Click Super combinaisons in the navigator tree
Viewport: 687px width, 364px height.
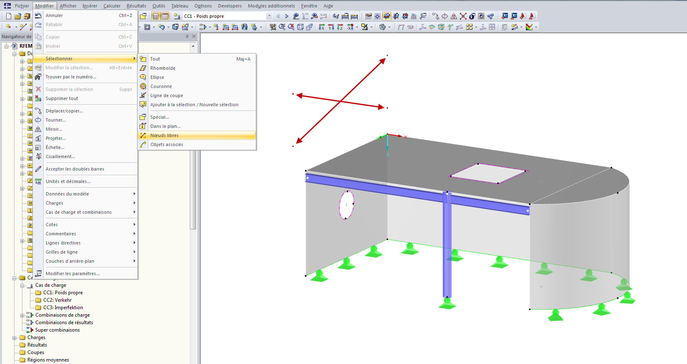[57, 330]
